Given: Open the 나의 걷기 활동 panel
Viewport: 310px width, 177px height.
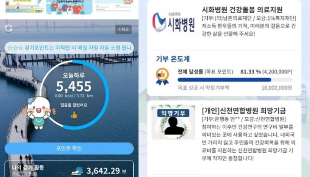Looking at the screenshot, I should pos(69,169).
